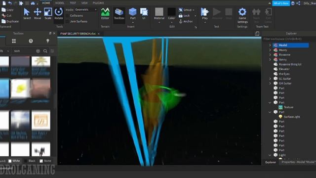
Task: Collapse the Light item
Action: tap(270, 155)
